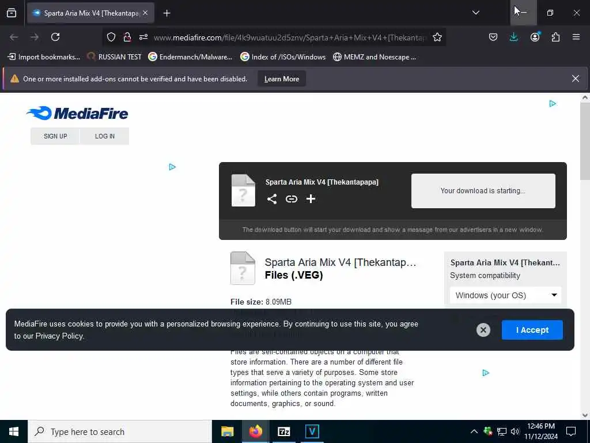
Task: Open Firefox recent browsing view icon
Action: click(12, 13)
